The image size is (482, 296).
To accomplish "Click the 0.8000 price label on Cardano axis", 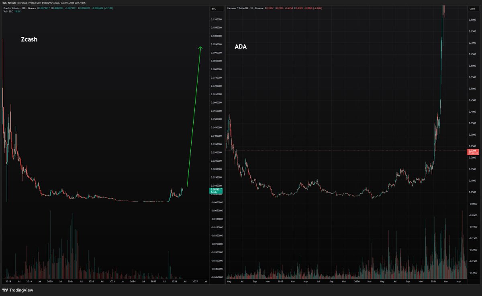I will coord(473,20).
